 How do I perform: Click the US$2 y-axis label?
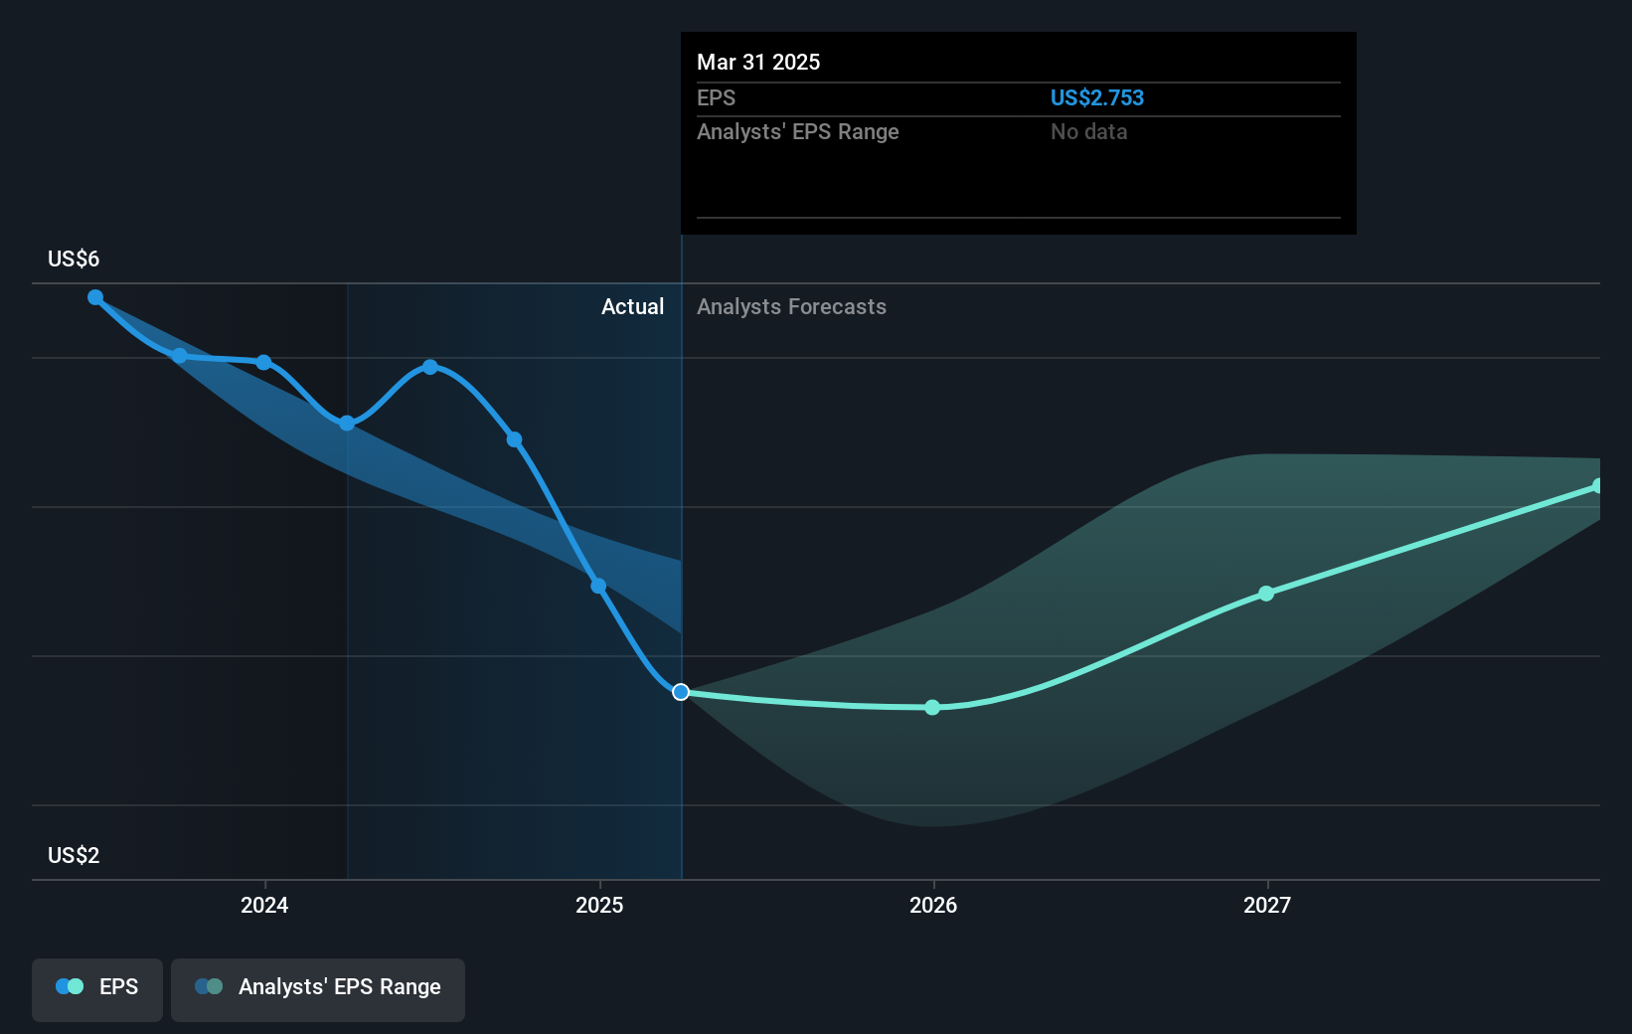[x=74, y=856]
